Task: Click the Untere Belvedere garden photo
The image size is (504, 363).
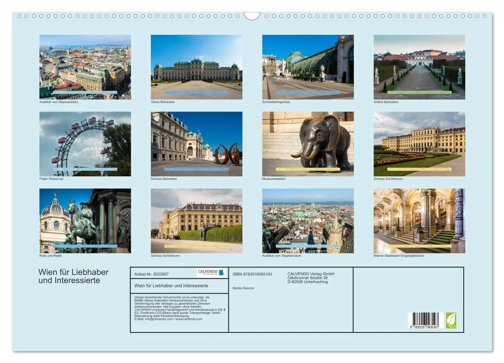Action: (419, 66)
